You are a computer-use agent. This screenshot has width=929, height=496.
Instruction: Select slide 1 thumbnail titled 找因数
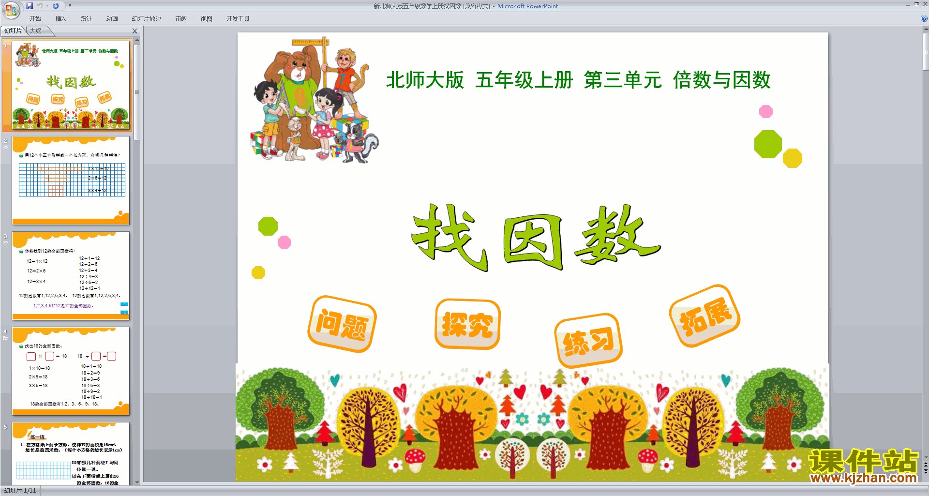71,85
